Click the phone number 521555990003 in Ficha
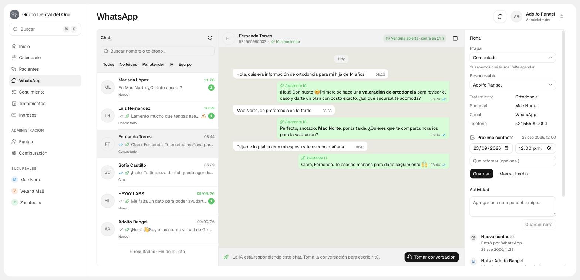Image resolution: width=580 pixels, height=280 pixels. 531,124
